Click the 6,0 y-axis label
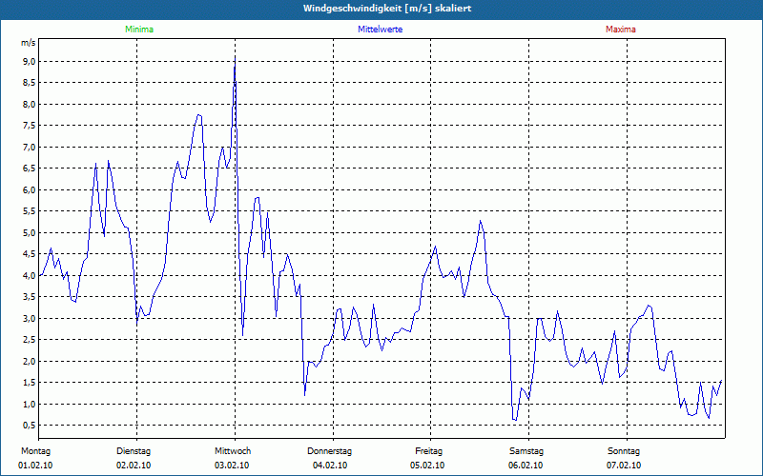This screenshot has width=763, height=476. [30, 189]
